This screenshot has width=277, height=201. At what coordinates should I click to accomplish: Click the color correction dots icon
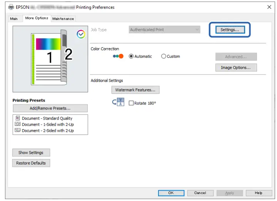(118, 56)
